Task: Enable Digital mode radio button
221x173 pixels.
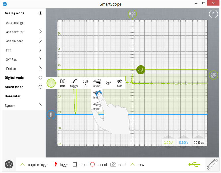Action: tap(40, 78)
